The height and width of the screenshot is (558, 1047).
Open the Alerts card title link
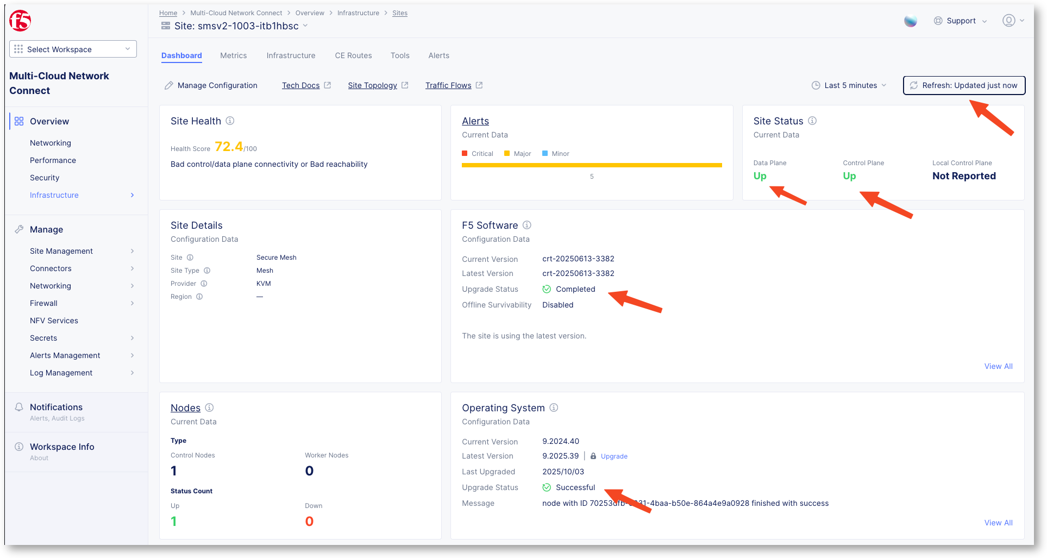point(475,121)
